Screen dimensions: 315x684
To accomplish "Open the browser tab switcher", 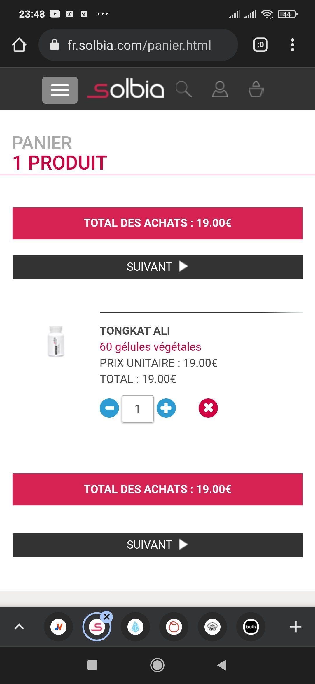I will point(260,45).
